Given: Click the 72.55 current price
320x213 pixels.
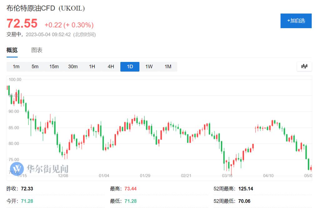Looking at the screenshot, I should [22, 23].
